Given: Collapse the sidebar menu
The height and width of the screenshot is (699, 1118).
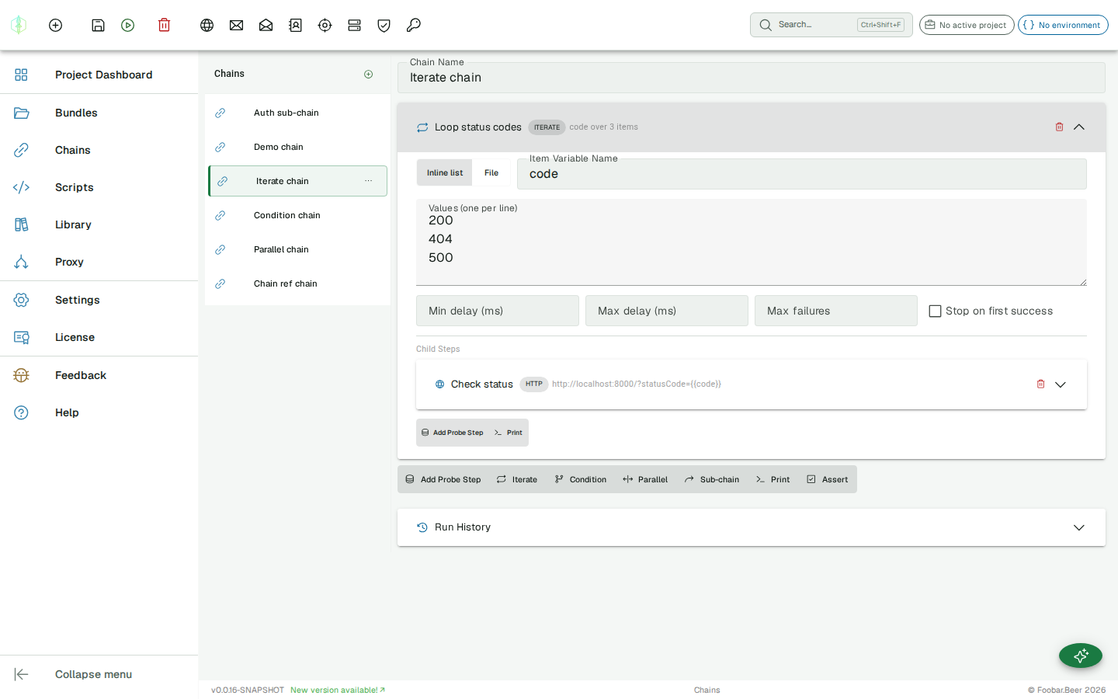Looking at the screenshot, I should 99,674.
